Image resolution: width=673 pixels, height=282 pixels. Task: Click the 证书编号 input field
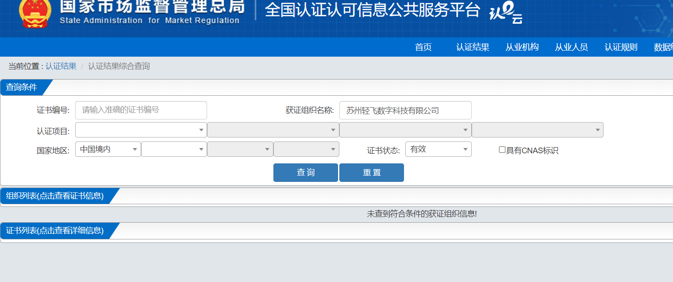pyautogui.click(x=141, y=110)
